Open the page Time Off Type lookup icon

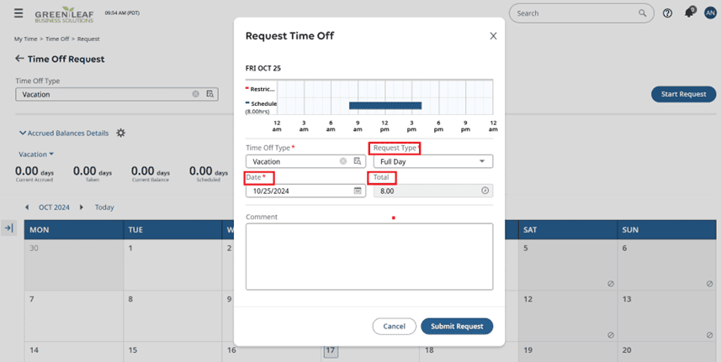[x=209, y=94]
